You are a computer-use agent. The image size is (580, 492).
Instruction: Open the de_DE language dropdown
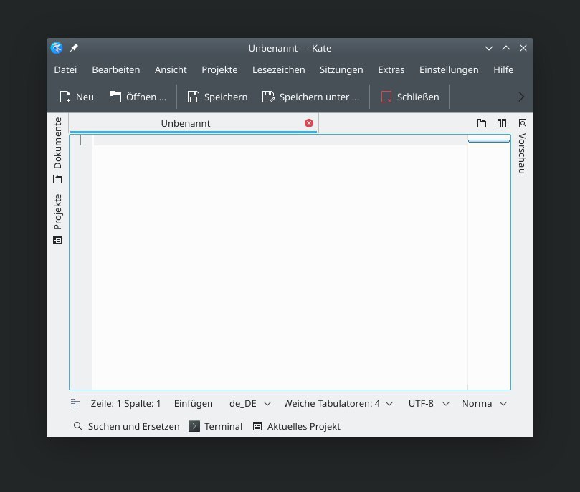coord(250,403)
